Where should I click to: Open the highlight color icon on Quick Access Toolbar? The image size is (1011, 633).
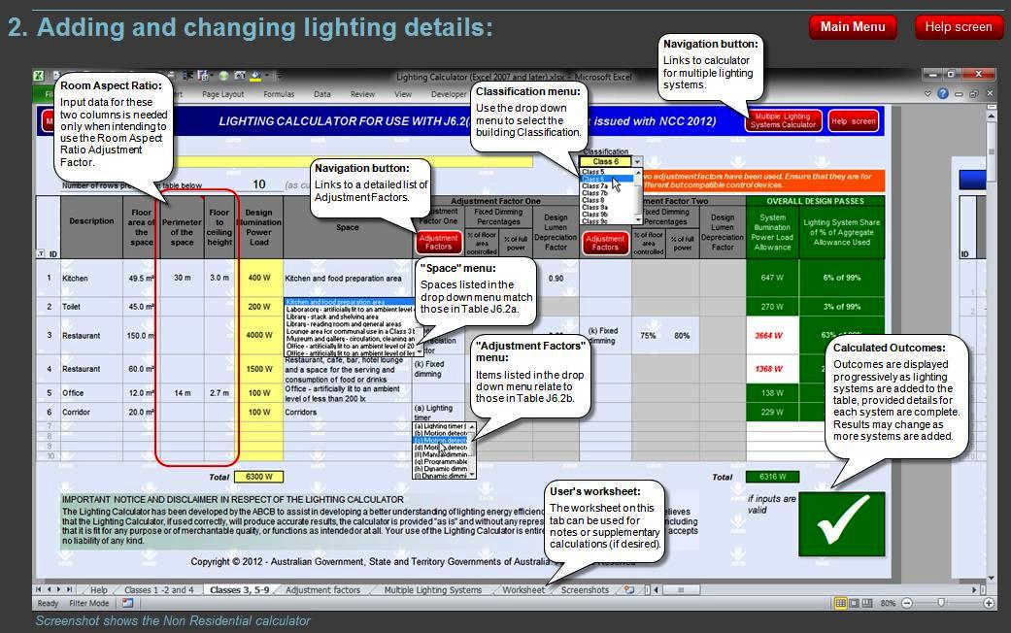[x=254, y=73]
